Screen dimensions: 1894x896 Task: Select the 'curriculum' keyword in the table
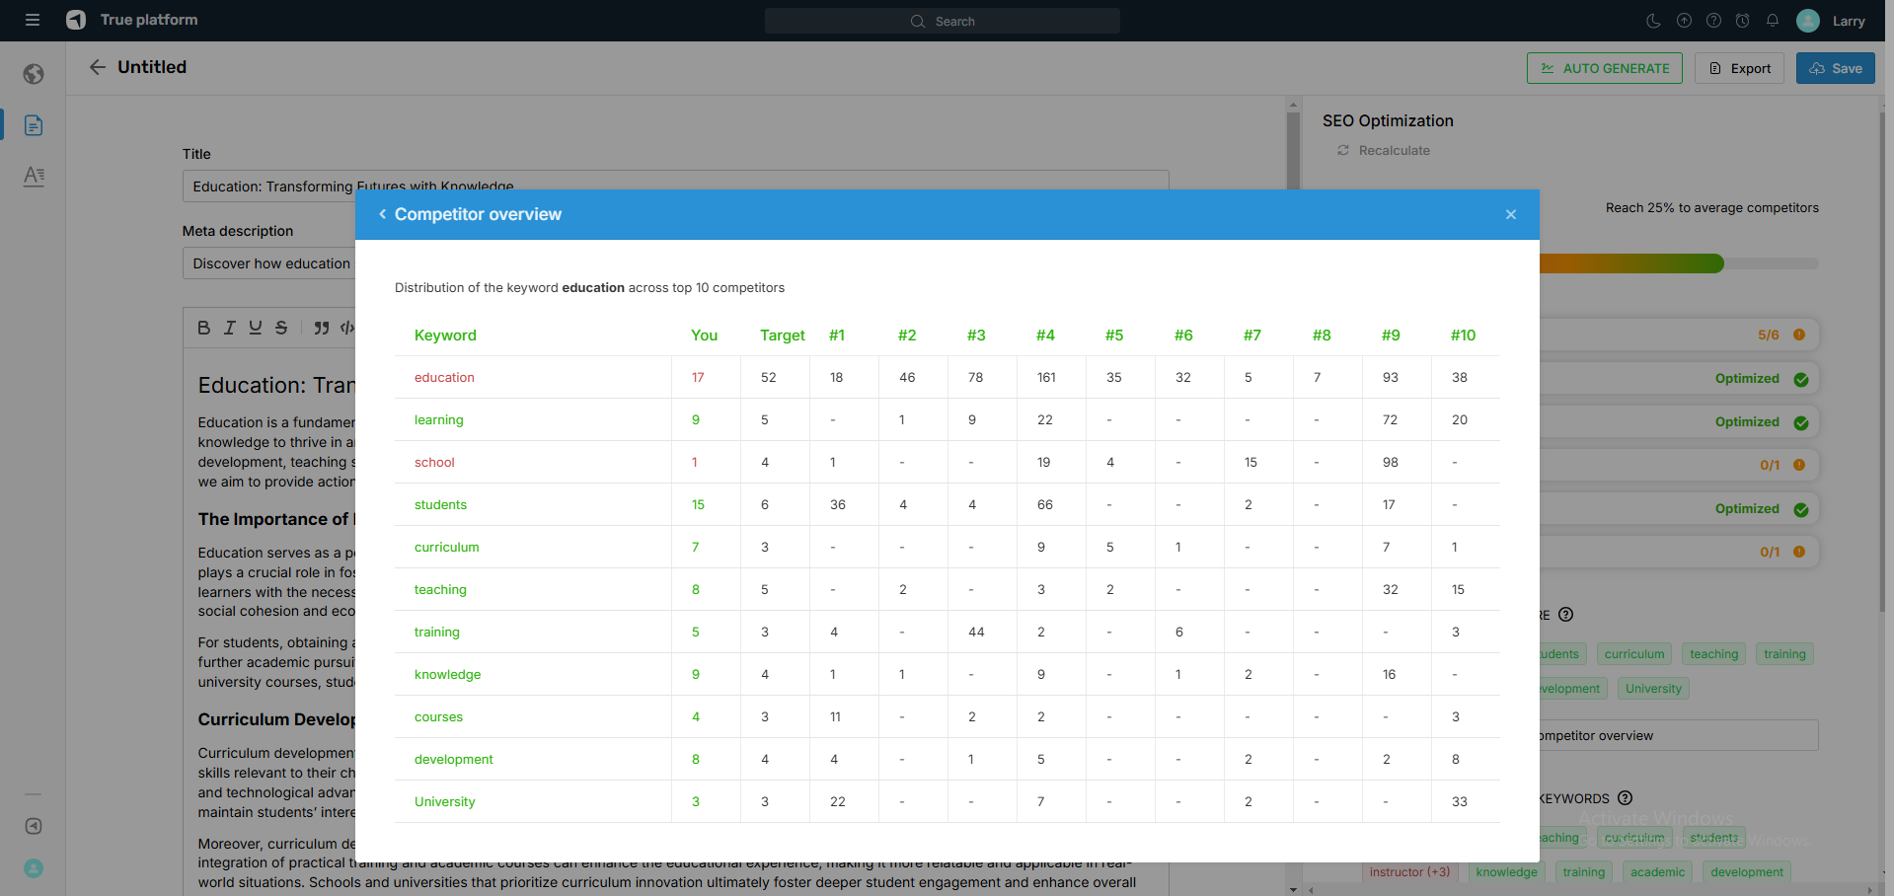(x=446, y=548)
